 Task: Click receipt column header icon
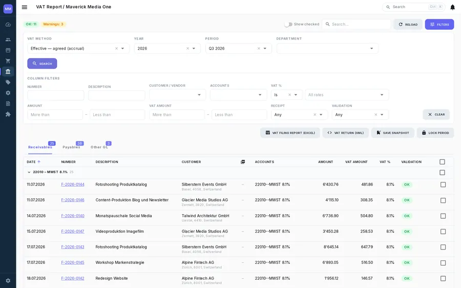point(243,162)
